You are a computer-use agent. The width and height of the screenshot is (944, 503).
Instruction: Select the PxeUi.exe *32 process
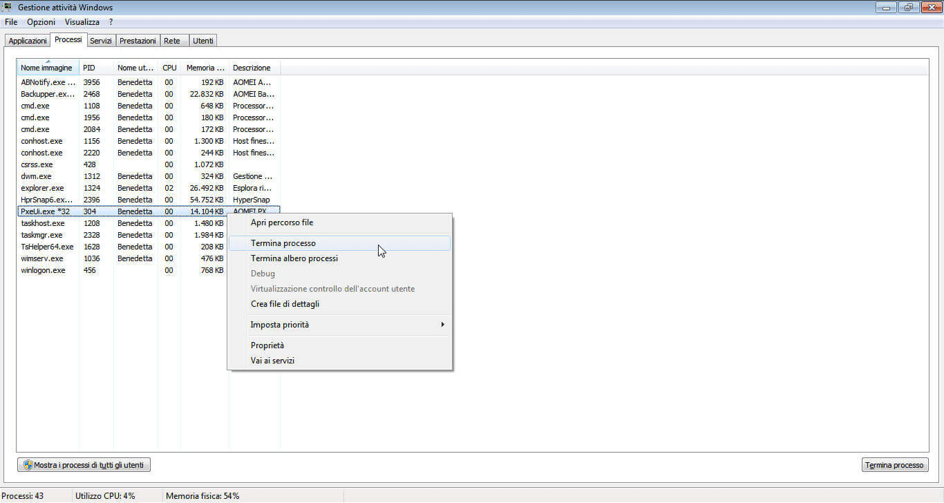pos(149,211)
